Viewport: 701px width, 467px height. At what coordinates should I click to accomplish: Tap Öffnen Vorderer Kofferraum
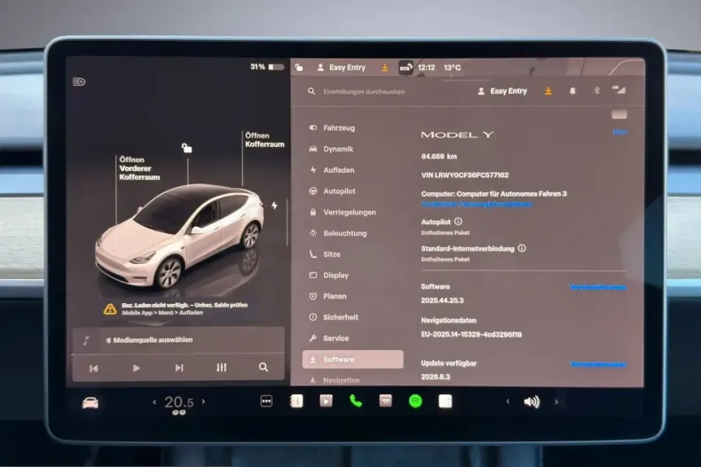point(139,168)
